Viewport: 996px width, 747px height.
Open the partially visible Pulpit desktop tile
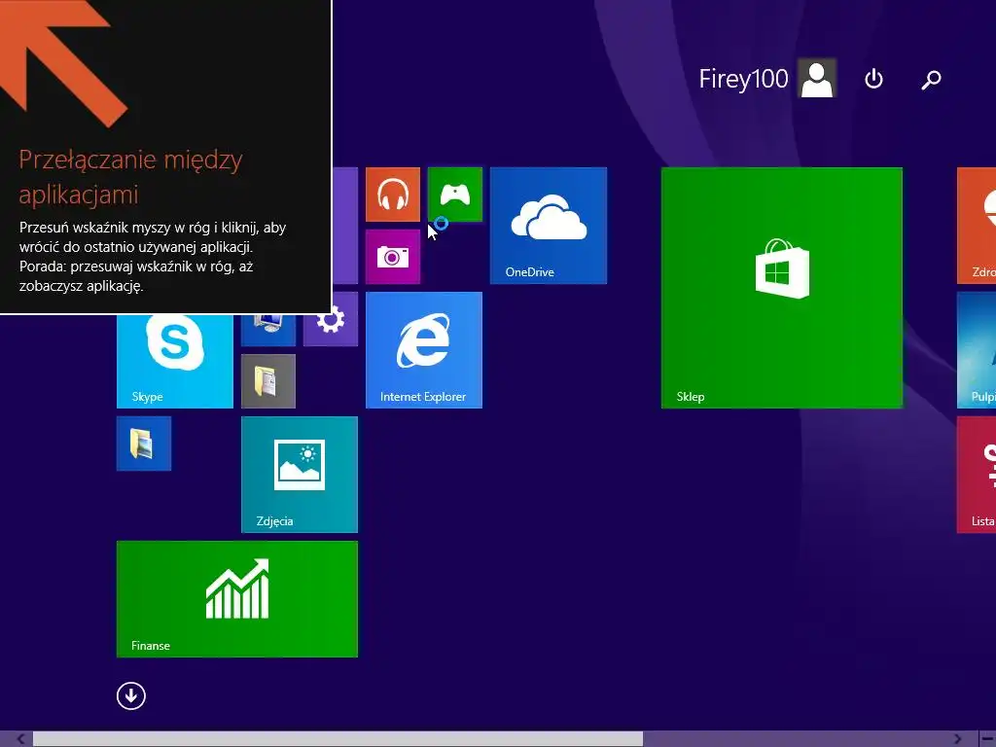point(977,350)
